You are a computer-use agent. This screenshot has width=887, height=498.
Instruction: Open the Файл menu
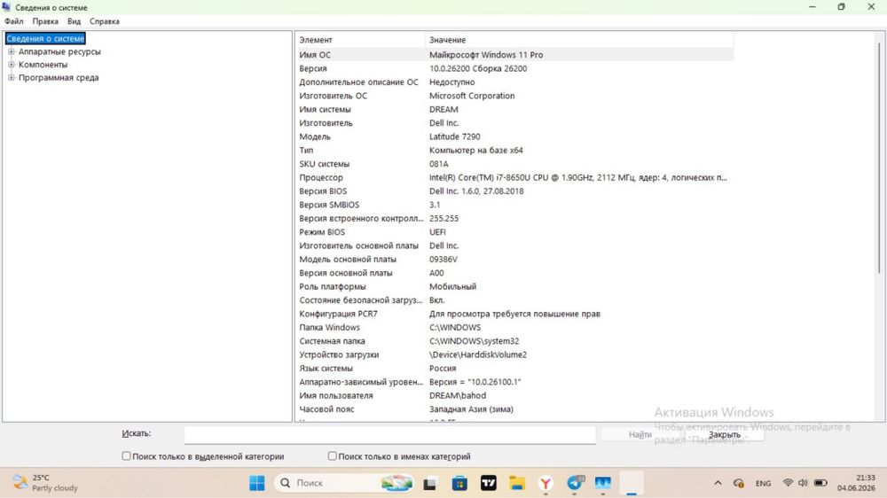pyautogui.click(x=13, y=21)
